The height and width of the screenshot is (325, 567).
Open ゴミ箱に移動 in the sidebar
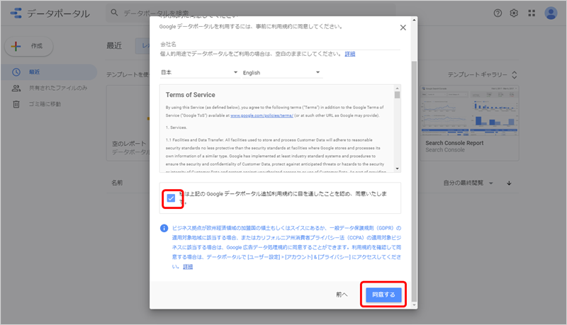45,104
